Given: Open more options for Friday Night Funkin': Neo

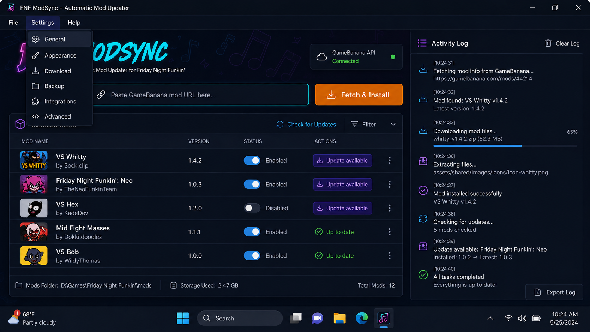Looking at the screenshot, I should coord(390,184).
